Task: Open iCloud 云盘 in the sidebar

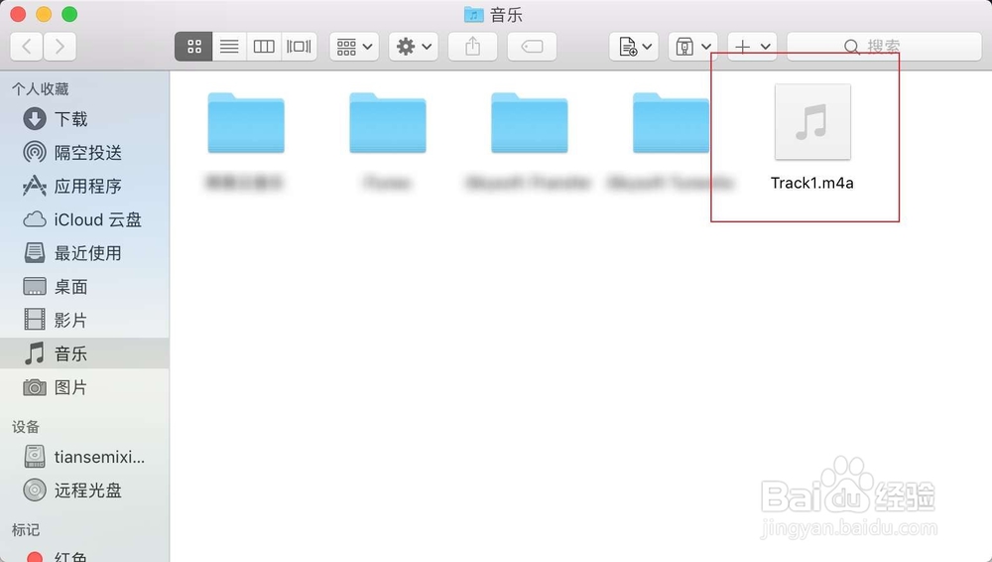Action: (x=84, y=219)
